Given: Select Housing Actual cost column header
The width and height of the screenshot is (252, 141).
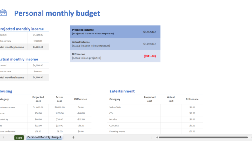Looking at the screenshot, I should point(59,99).
